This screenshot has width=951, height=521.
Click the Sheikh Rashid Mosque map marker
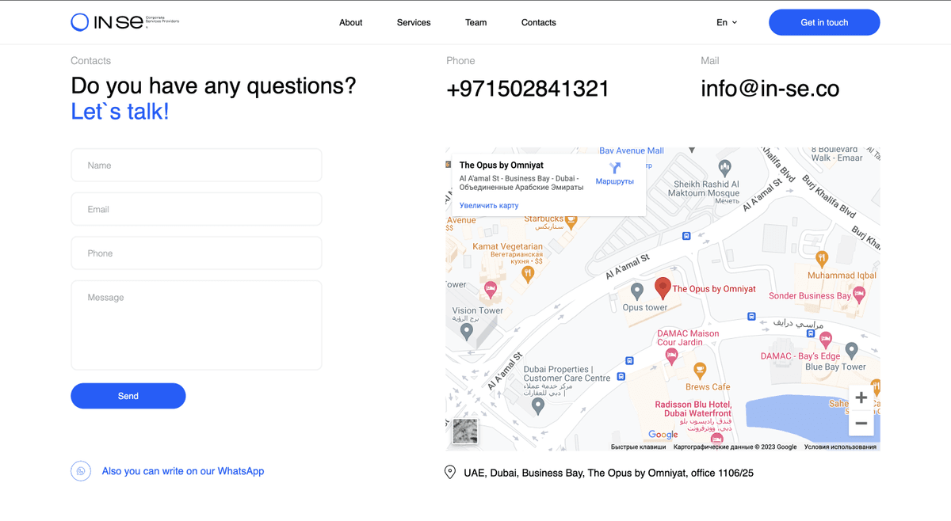(724, 167)
